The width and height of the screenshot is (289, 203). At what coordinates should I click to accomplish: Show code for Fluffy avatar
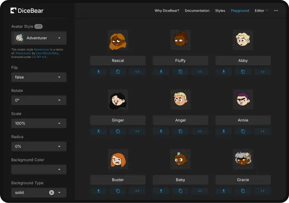pos(200,72)
